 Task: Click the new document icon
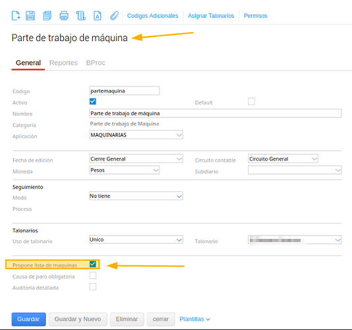click(x=16, y=16)
